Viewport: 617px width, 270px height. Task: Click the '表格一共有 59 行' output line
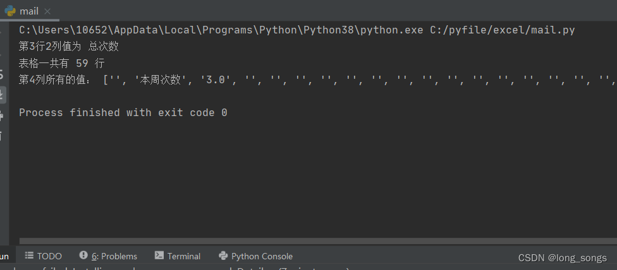[62, 63]
